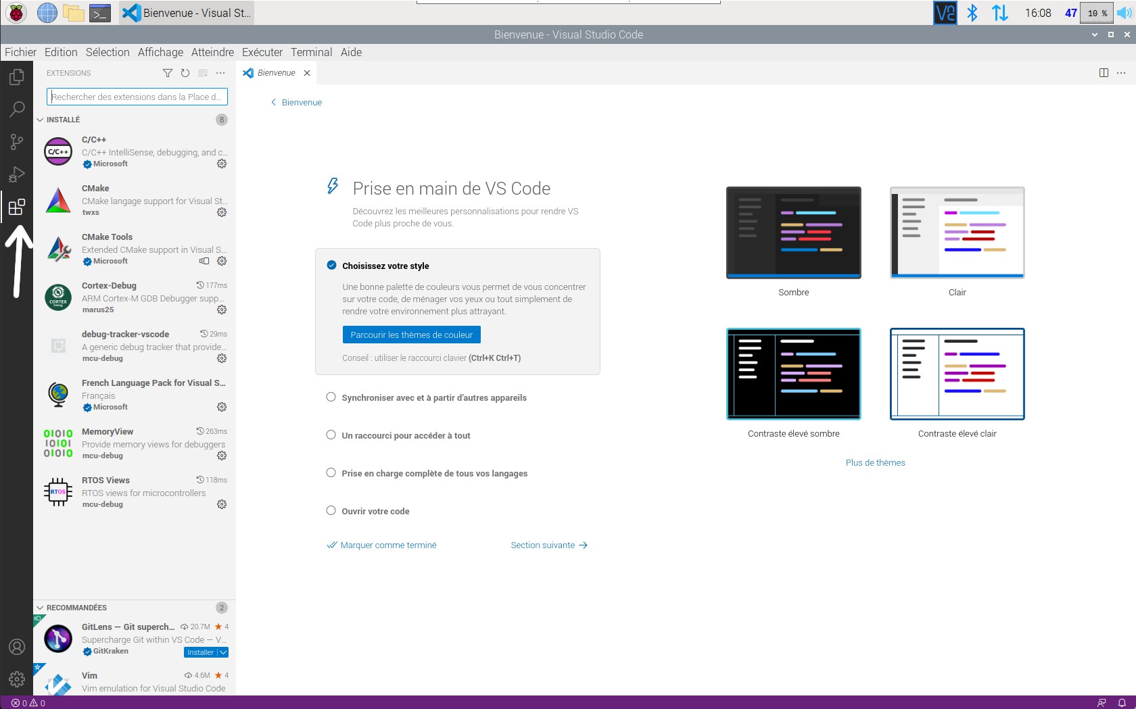
Task: Focus the extensions search field
Action: tap(137, 97)
